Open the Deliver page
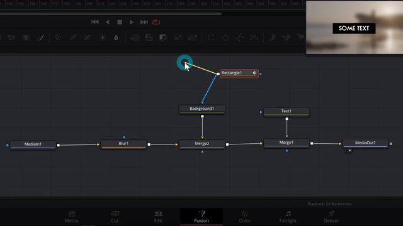Viewport: 403px width, 226px height. 331,217
